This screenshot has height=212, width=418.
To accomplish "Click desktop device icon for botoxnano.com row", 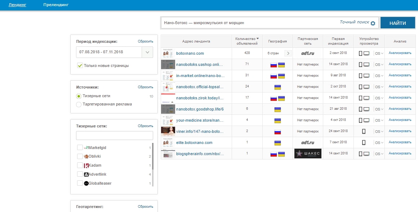I will point(366,53).
